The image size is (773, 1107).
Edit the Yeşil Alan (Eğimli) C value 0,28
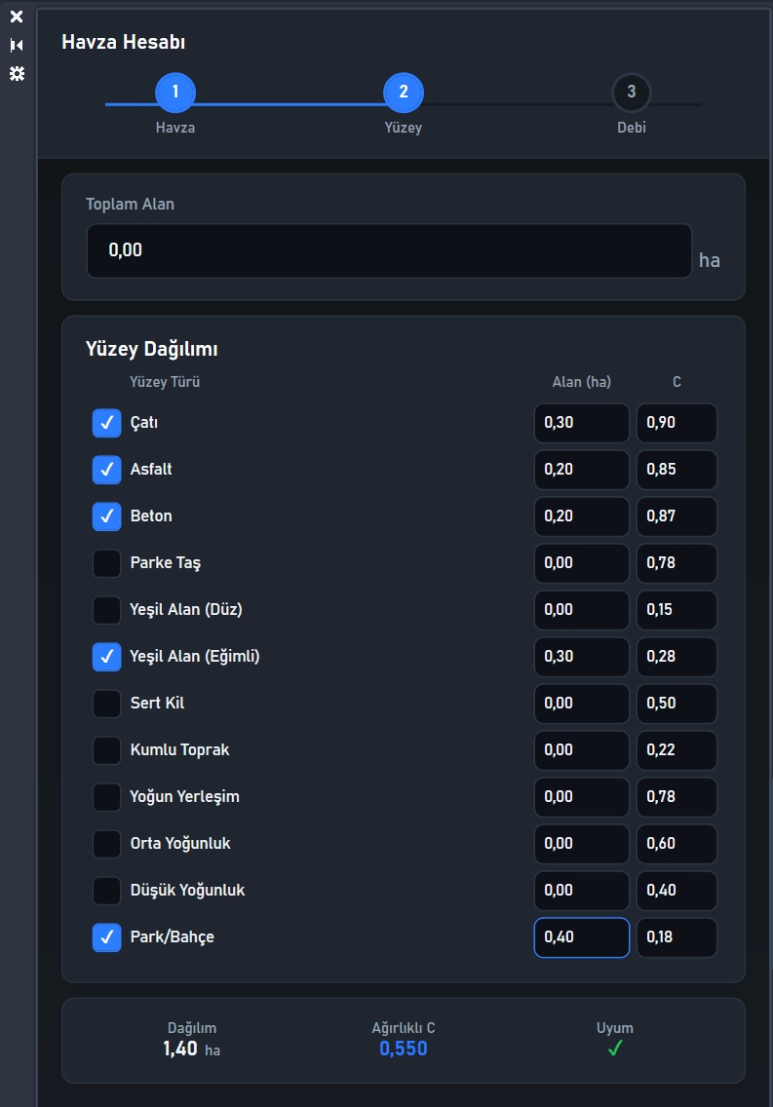point(677,657)
